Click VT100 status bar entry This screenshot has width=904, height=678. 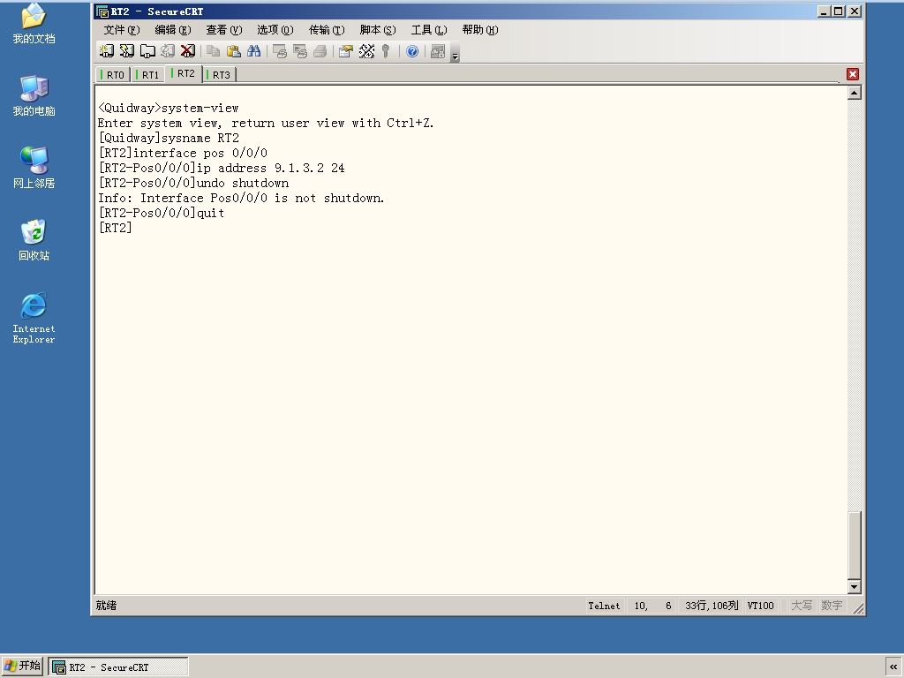[x=760, y=606]
